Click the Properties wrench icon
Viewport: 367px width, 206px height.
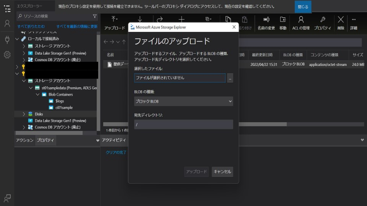(322, 23)
